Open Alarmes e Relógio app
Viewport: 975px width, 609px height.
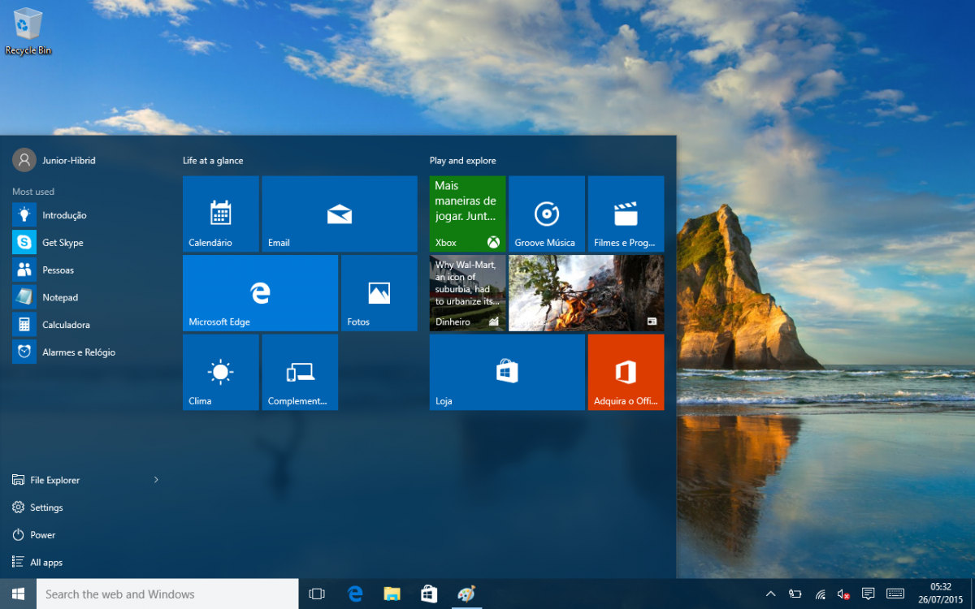[88, 352]
